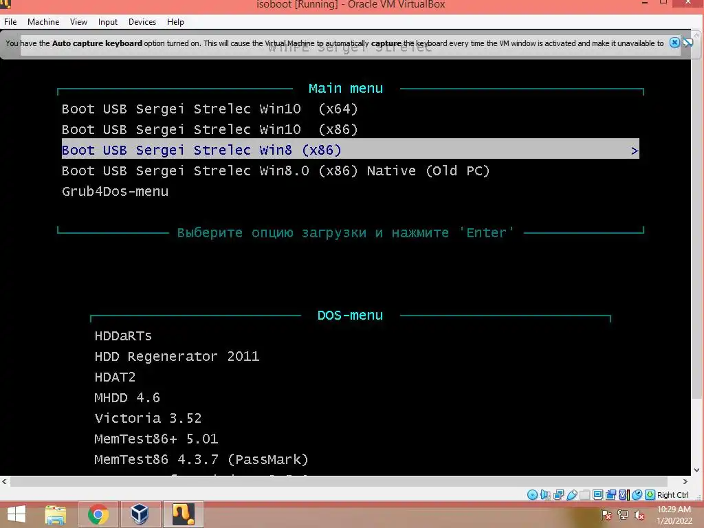Open the shared folders status icon

click(584, 495)
